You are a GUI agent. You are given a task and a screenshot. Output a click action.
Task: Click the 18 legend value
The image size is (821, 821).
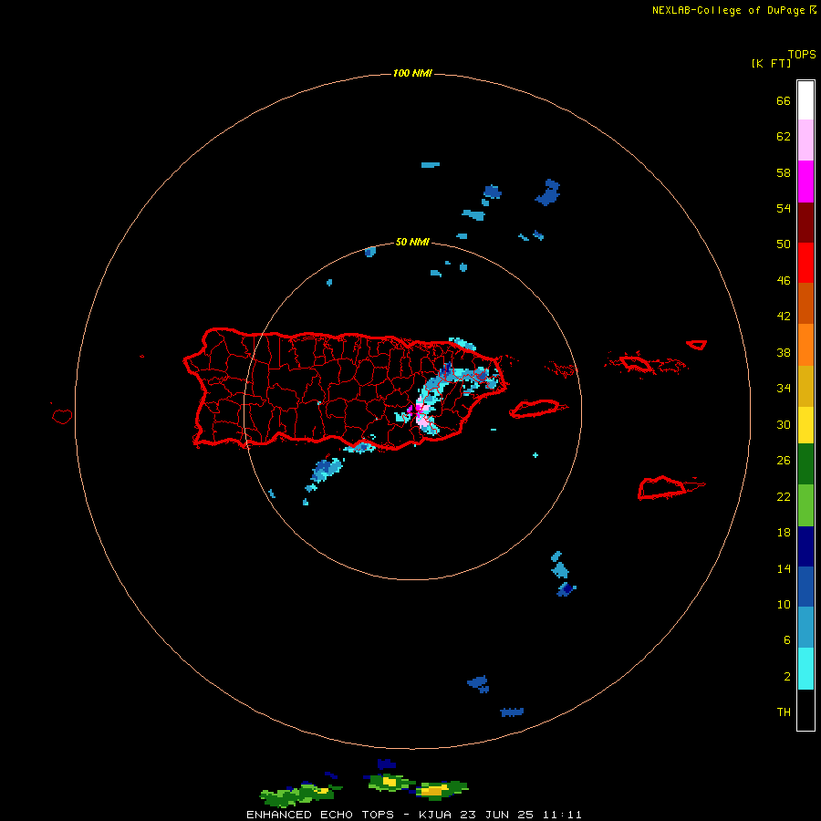pos(784,533)
